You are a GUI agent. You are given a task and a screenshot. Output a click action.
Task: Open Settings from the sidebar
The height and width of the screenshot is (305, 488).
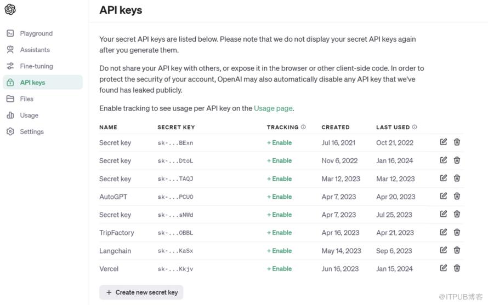(x=31, y=132)
